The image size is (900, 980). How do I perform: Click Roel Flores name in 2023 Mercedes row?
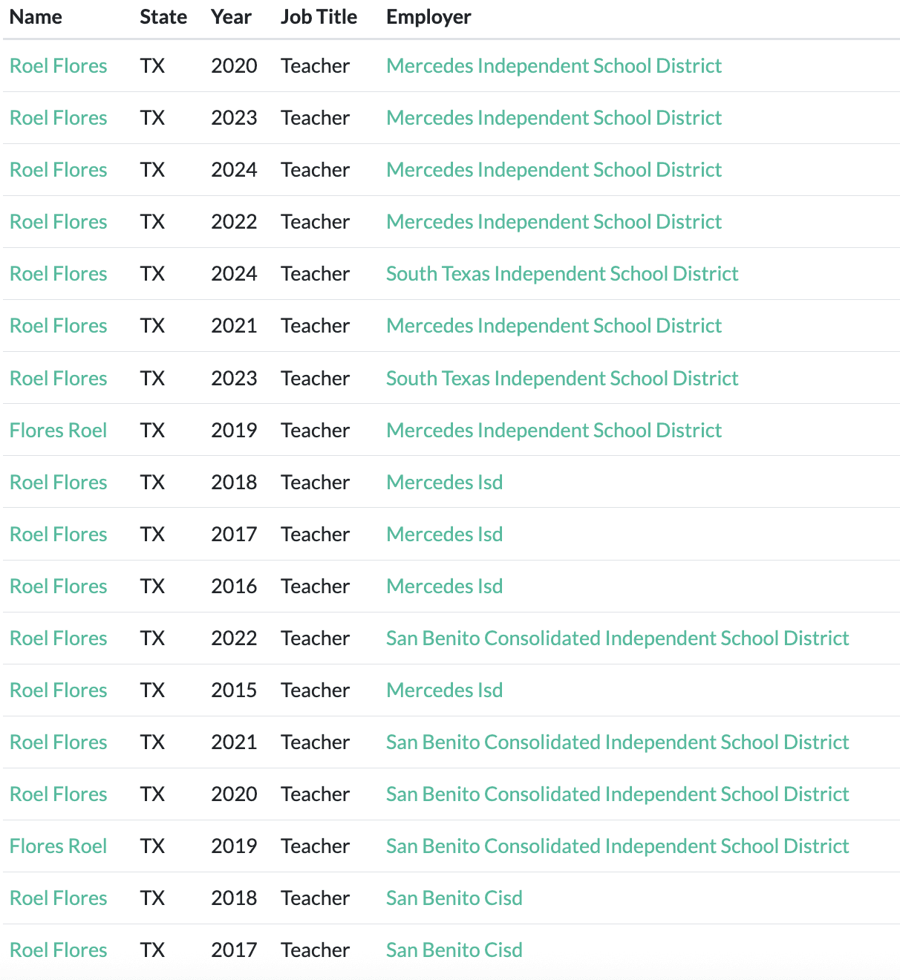[x=59, y=118]
